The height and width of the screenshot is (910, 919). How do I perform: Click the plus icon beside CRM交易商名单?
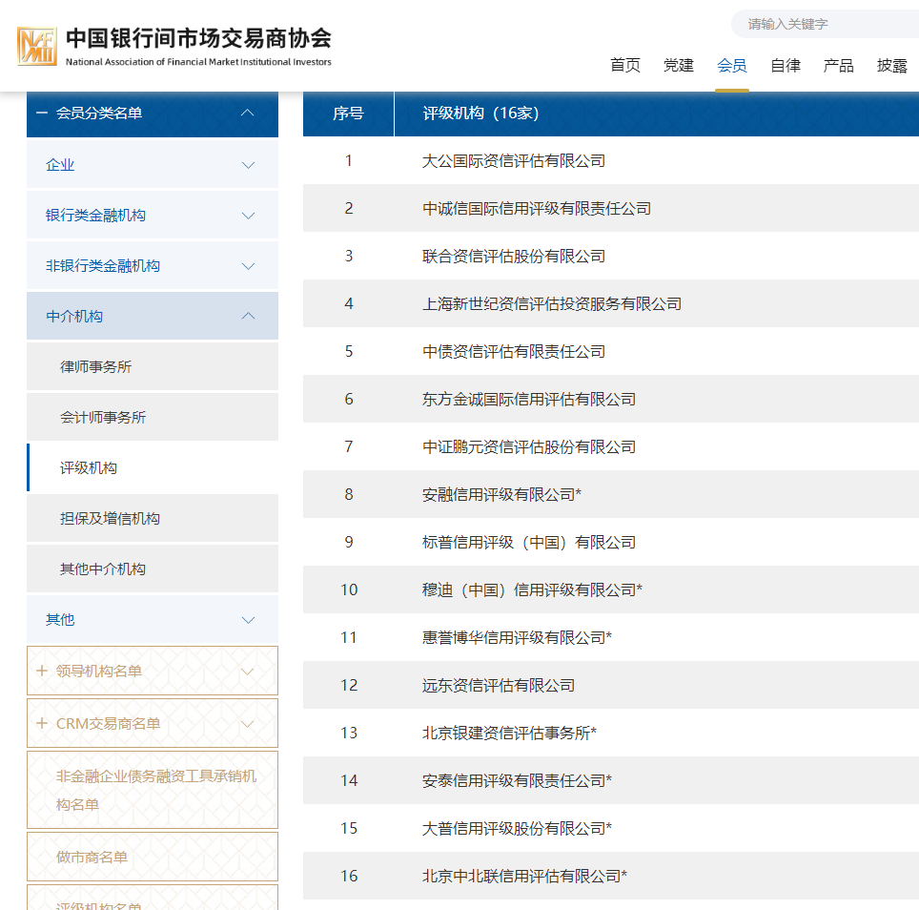point(42,723)
